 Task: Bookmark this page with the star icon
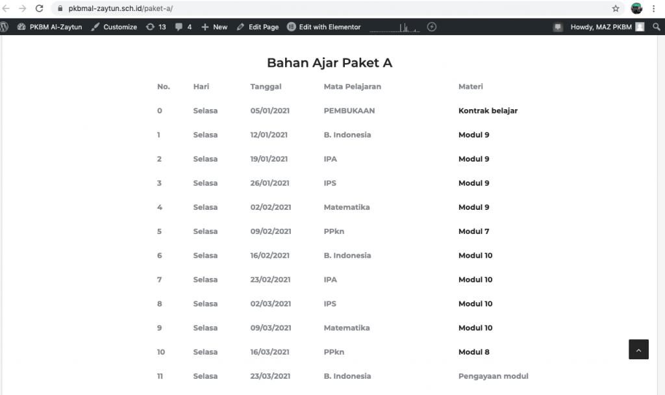616,8
